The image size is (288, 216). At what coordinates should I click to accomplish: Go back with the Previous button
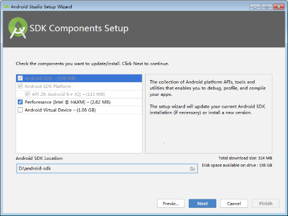pos(171,204)
